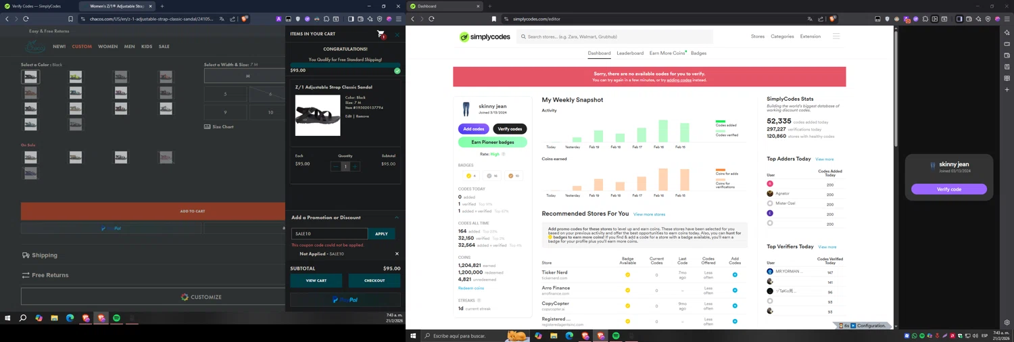Decrease quantity with the minus button

pyautogui.click(x=335, y=166)
